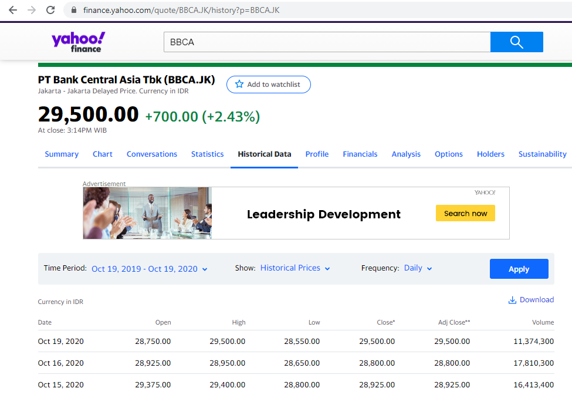Click the address bar URL
Screen dimensions: 572x395
[181, 10]
